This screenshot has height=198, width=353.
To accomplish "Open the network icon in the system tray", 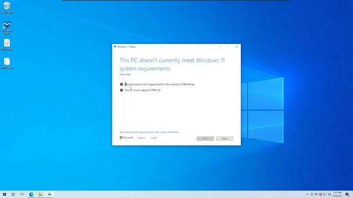I will coord(325,194).
